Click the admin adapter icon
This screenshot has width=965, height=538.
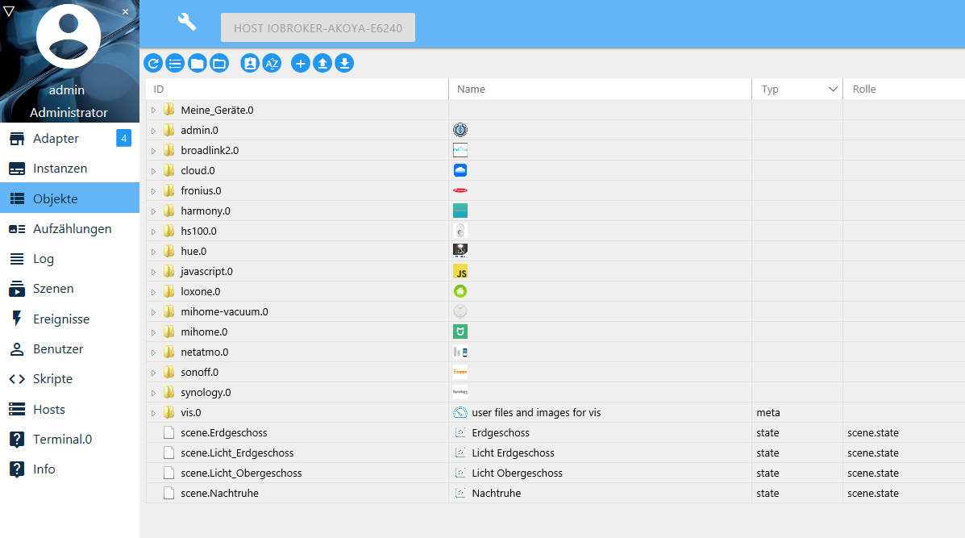pyautogui.click(x=460, y=130)
